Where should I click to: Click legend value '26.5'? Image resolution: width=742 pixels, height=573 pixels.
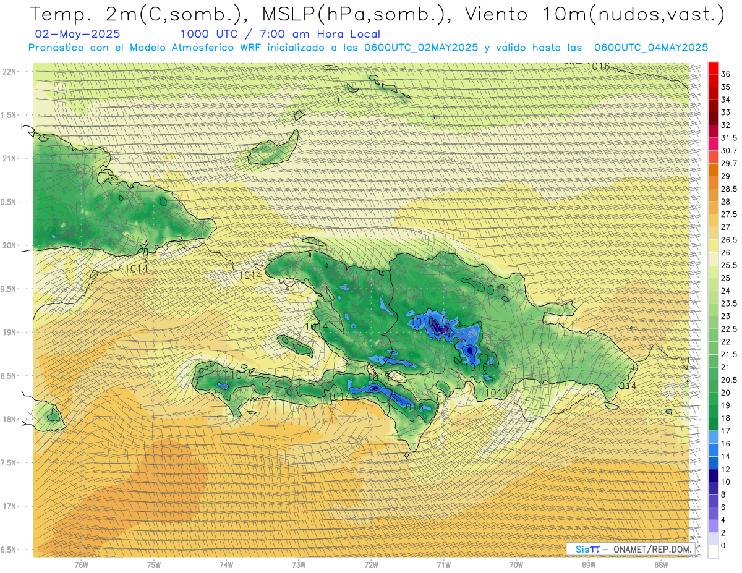[x=729, y=240]
